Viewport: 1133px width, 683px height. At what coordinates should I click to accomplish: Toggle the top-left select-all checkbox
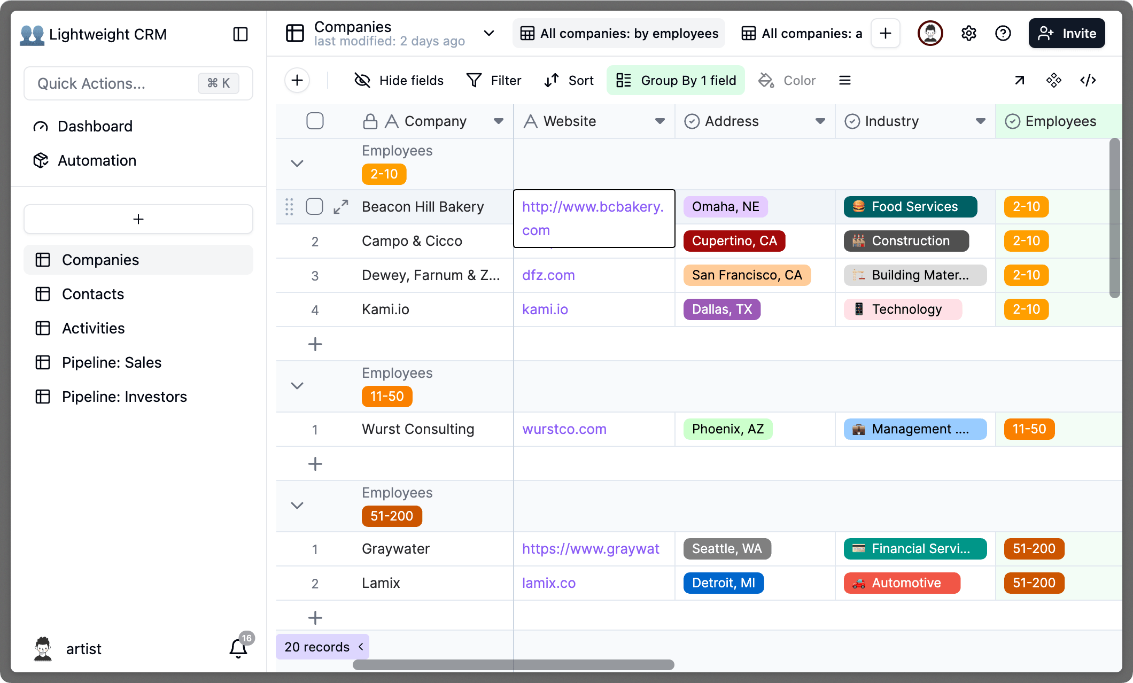pyautogui.click(x=315, y=121)
